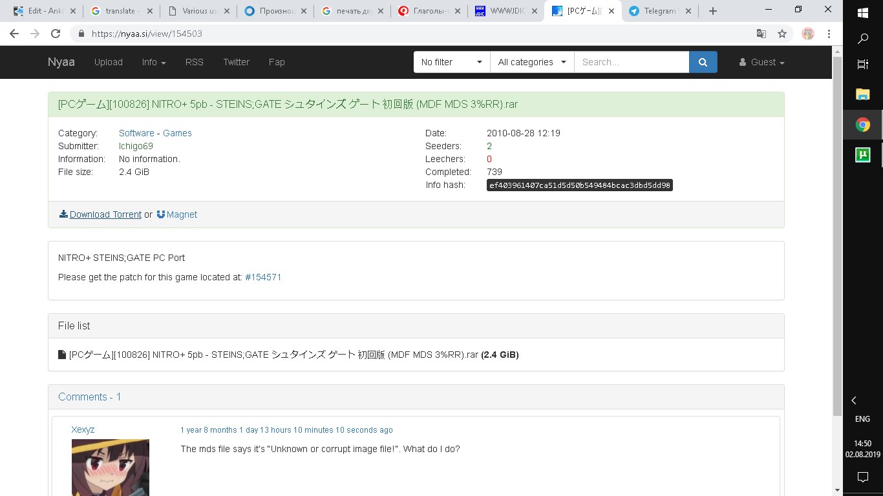
Task: Open the No filter dropdown
Action: (452, 62)
